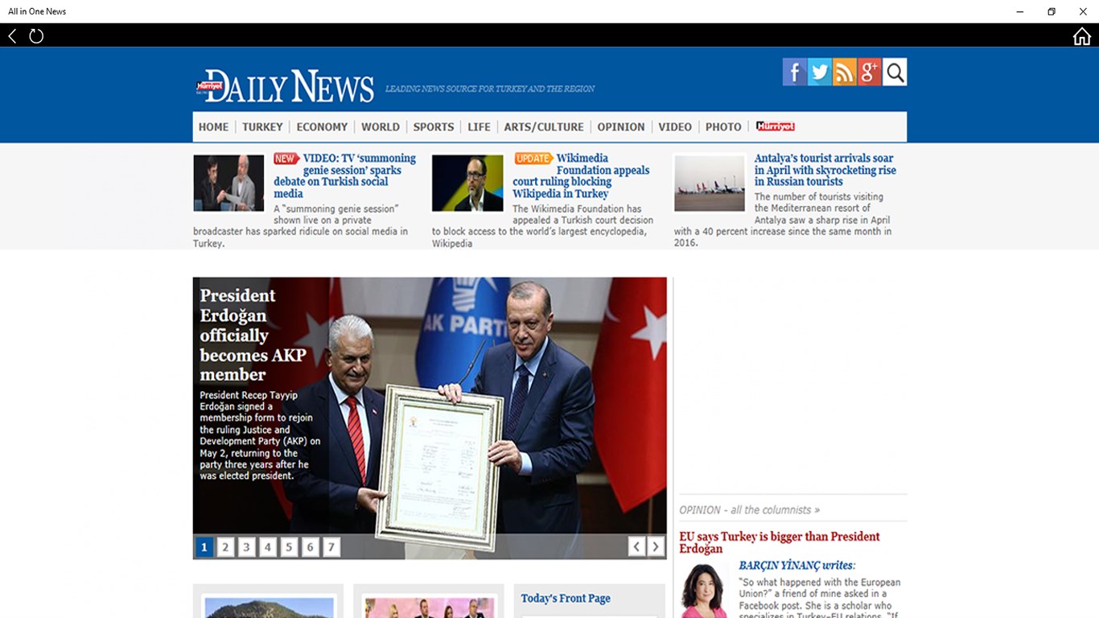
Task: Open the Google+ icon
Action: point(869,72)
